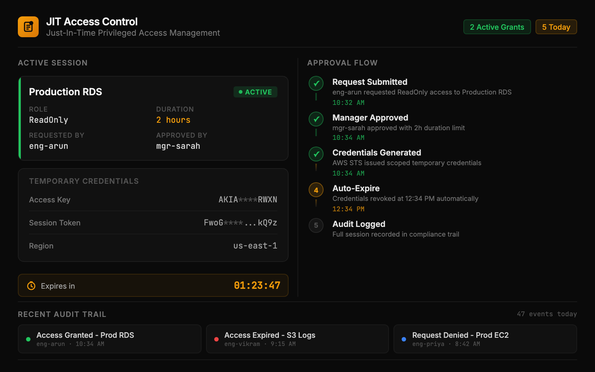Image resolution: width=595 pixels, height=372 pixels.
Task: Select the Request Submitted checkmark icon
Action: point(316,84)
